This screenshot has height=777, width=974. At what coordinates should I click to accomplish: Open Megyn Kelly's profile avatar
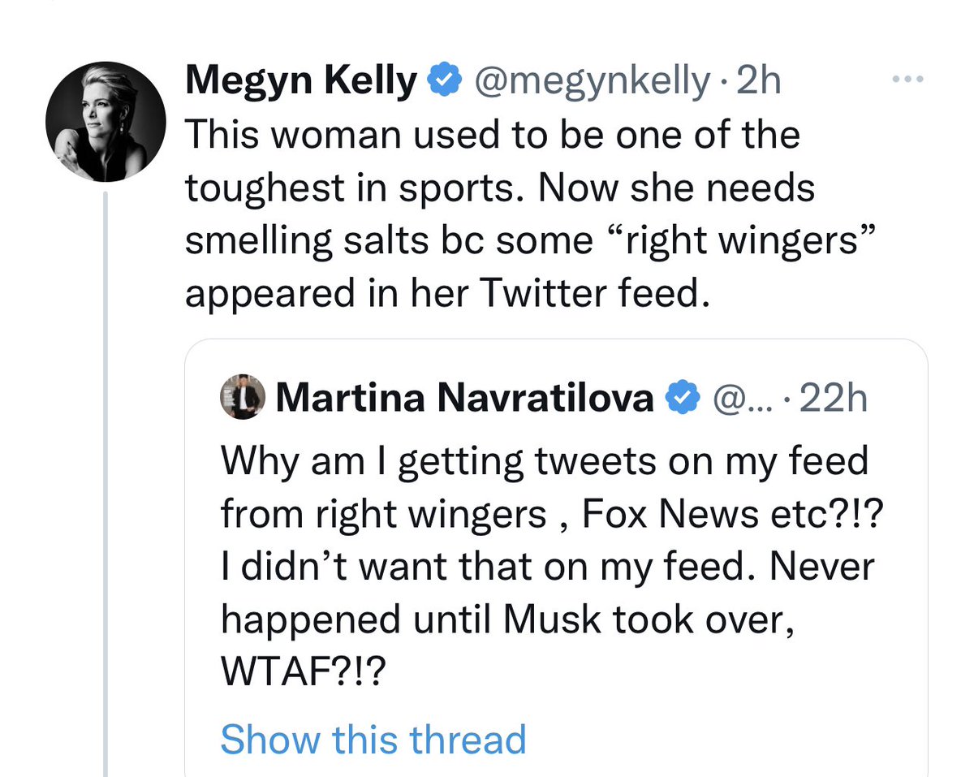click(x=106, y=122)
